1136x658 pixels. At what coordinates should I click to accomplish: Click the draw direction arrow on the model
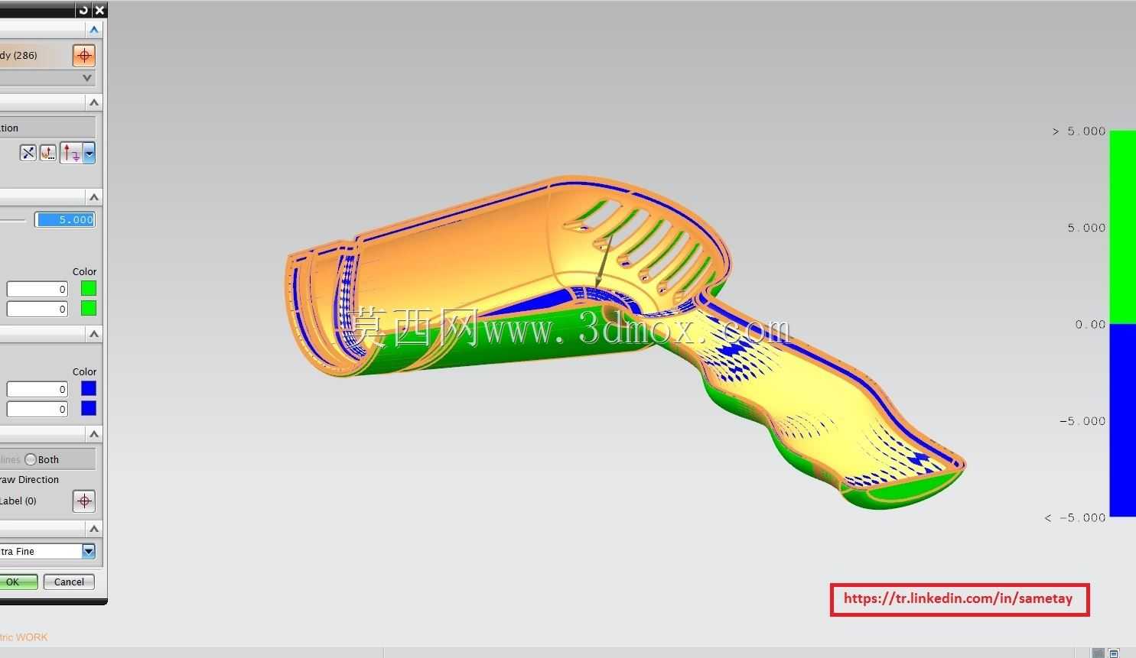point(604,261)
